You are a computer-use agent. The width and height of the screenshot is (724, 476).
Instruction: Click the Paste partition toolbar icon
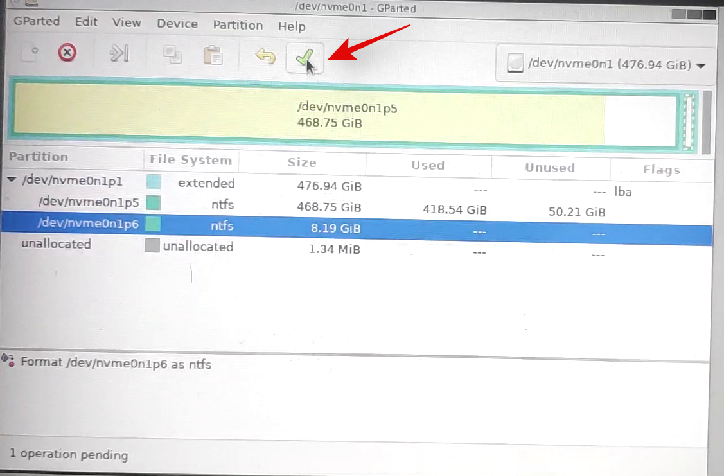(x=213, y=55)
